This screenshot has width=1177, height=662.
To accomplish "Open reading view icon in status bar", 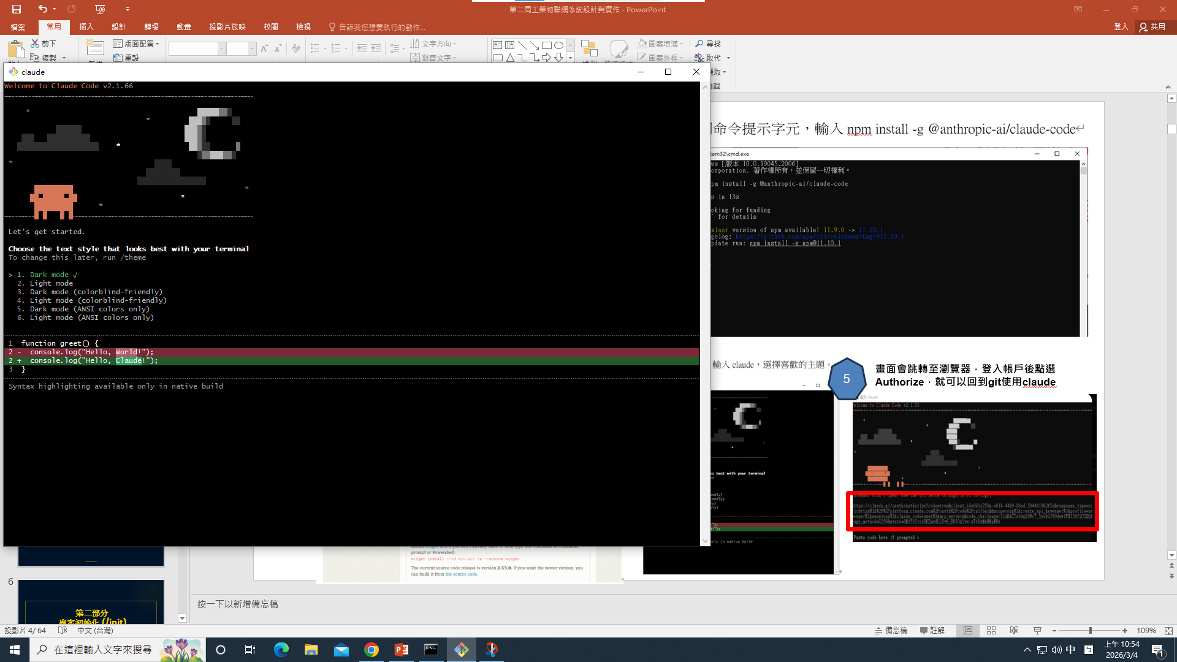I will click(1015, 631).
